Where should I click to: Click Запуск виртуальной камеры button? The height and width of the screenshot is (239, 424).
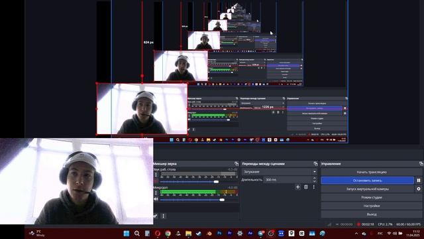(367, 189)
